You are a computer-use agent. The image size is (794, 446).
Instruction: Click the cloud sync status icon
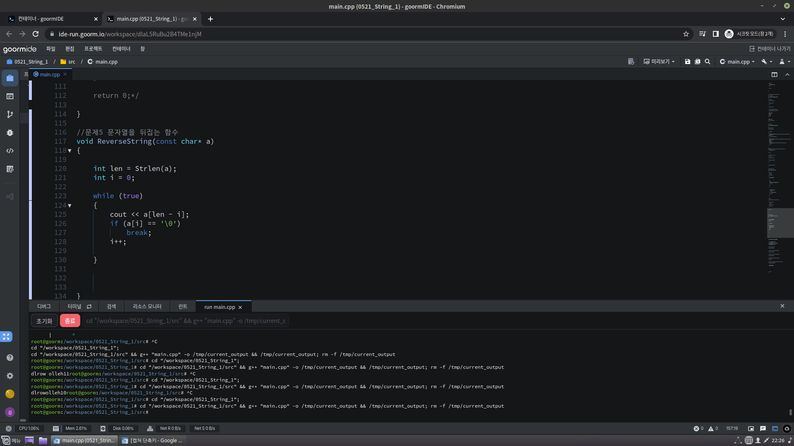click(x=787, y=429)
